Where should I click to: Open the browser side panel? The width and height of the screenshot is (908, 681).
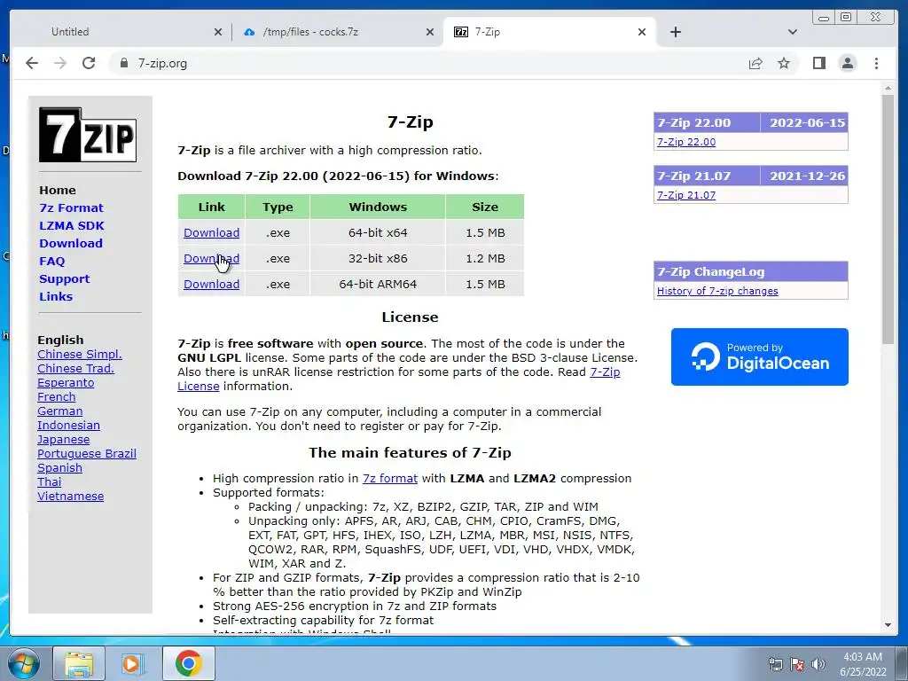click(818, 63)
